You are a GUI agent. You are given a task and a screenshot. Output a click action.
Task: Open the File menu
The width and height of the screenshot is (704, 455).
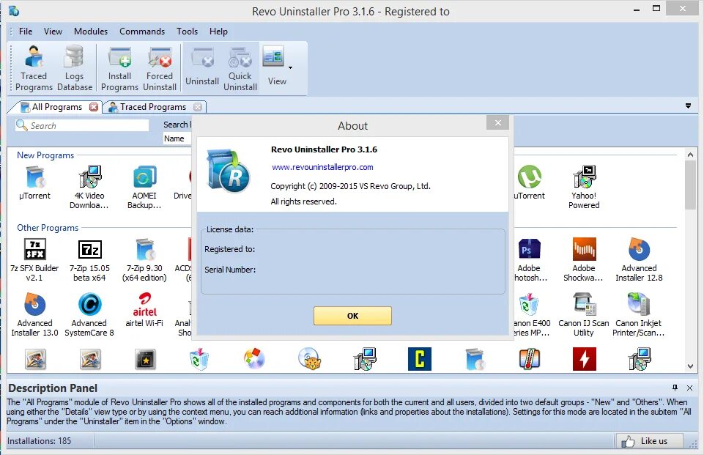[x=26, y=32]
